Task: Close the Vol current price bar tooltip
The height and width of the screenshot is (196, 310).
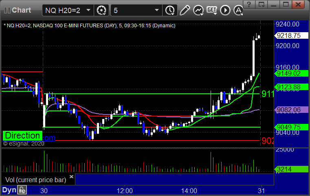Action: click(71, 177)
